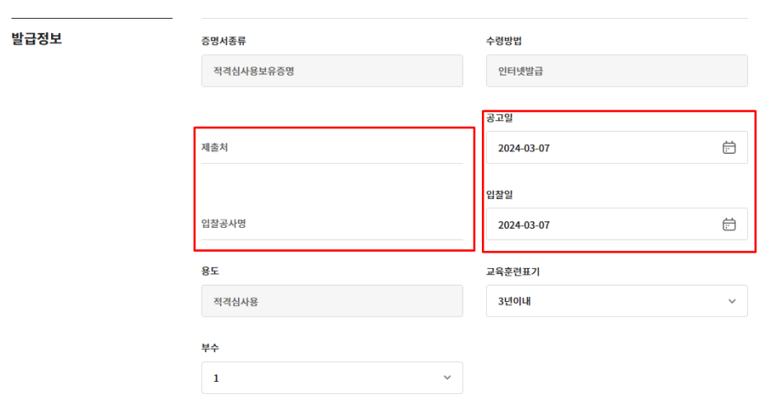This screenshot has height=404, width=771.
Task: Click the 제출처 input field
Action: 332,149
